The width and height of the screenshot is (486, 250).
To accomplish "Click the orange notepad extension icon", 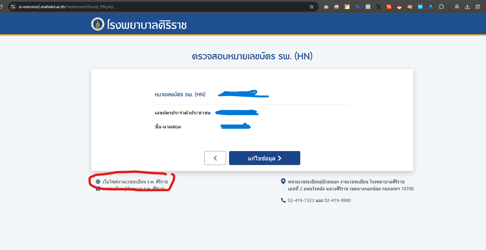I will coord(347,7).
